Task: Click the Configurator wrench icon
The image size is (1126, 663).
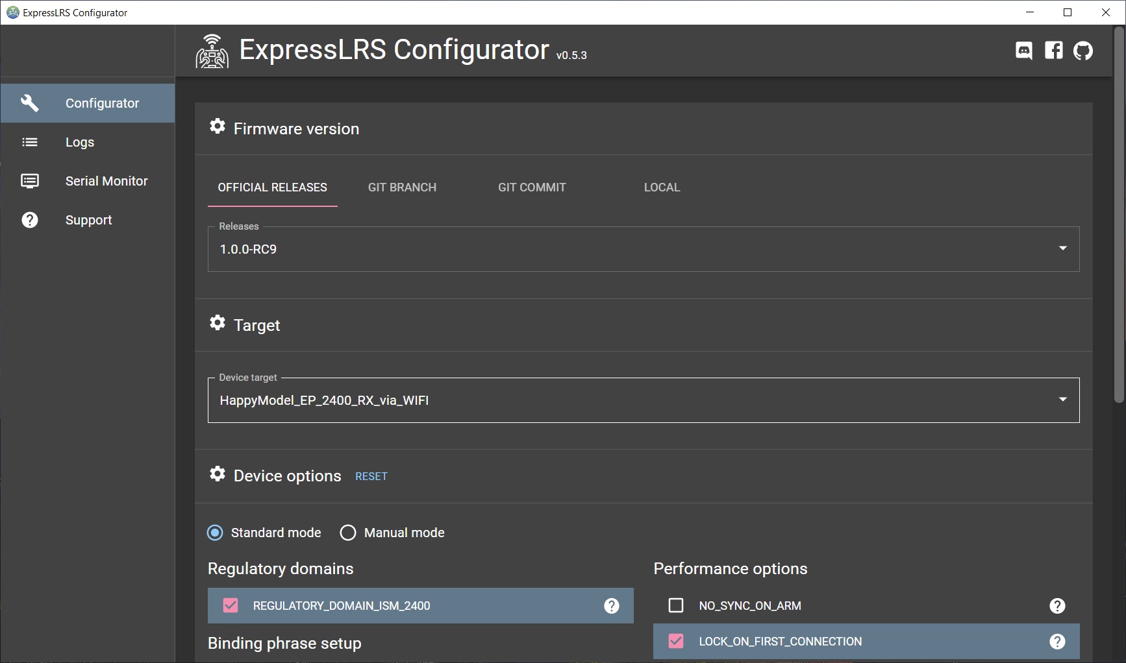Action: coord(30,103)
